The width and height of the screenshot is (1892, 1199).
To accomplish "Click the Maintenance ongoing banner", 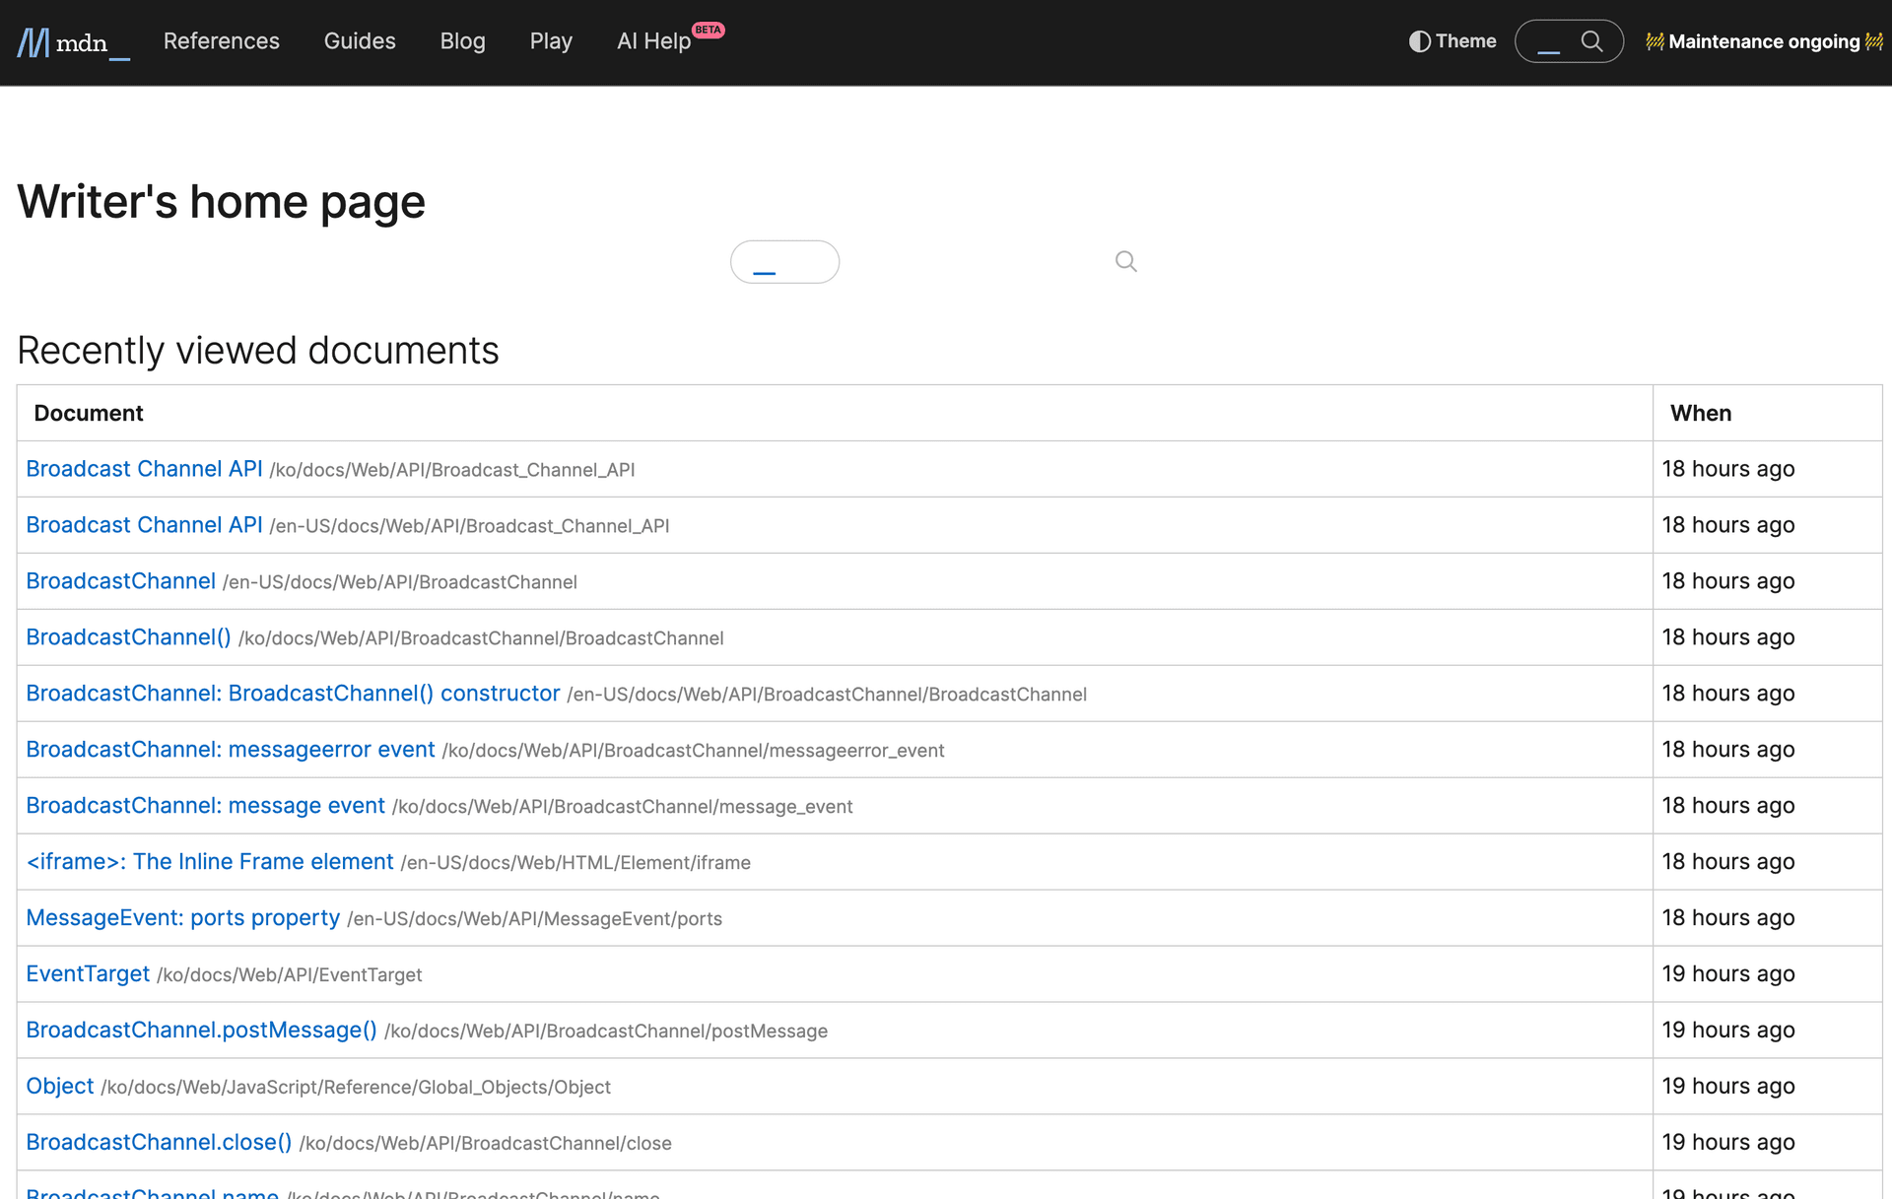I will (x=1764, y=41).
